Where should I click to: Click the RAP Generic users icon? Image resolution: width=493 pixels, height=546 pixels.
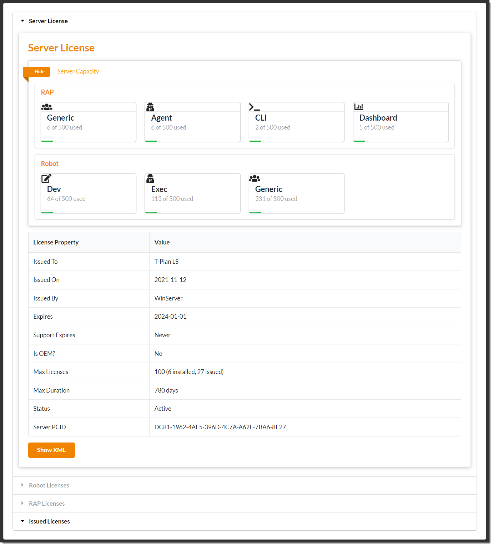coord(46,107)
